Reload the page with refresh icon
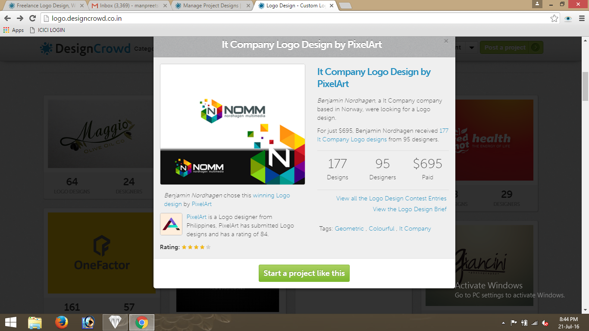 point(32,18)
